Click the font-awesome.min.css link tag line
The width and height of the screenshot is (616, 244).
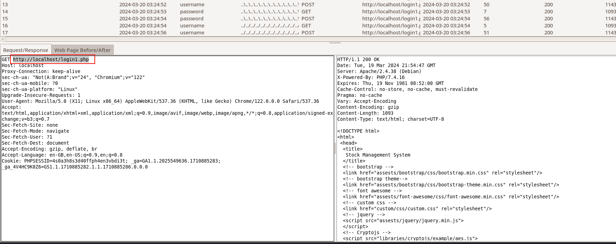pos(451,197)
